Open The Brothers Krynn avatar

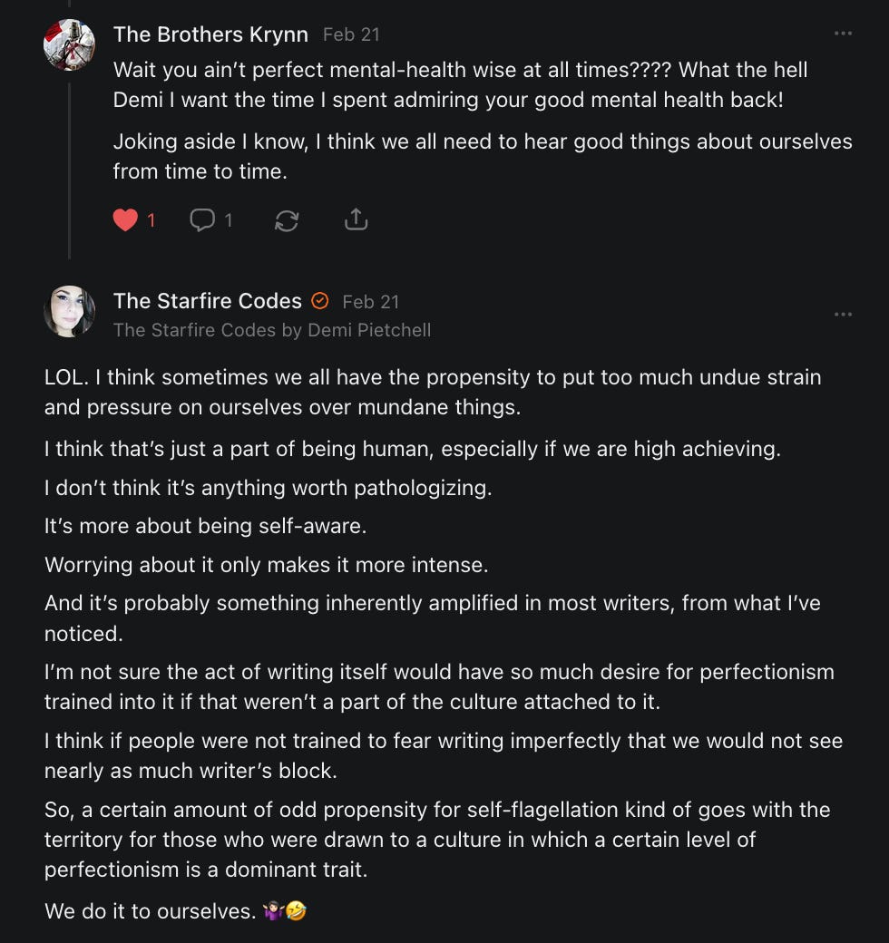coord(69,44)
